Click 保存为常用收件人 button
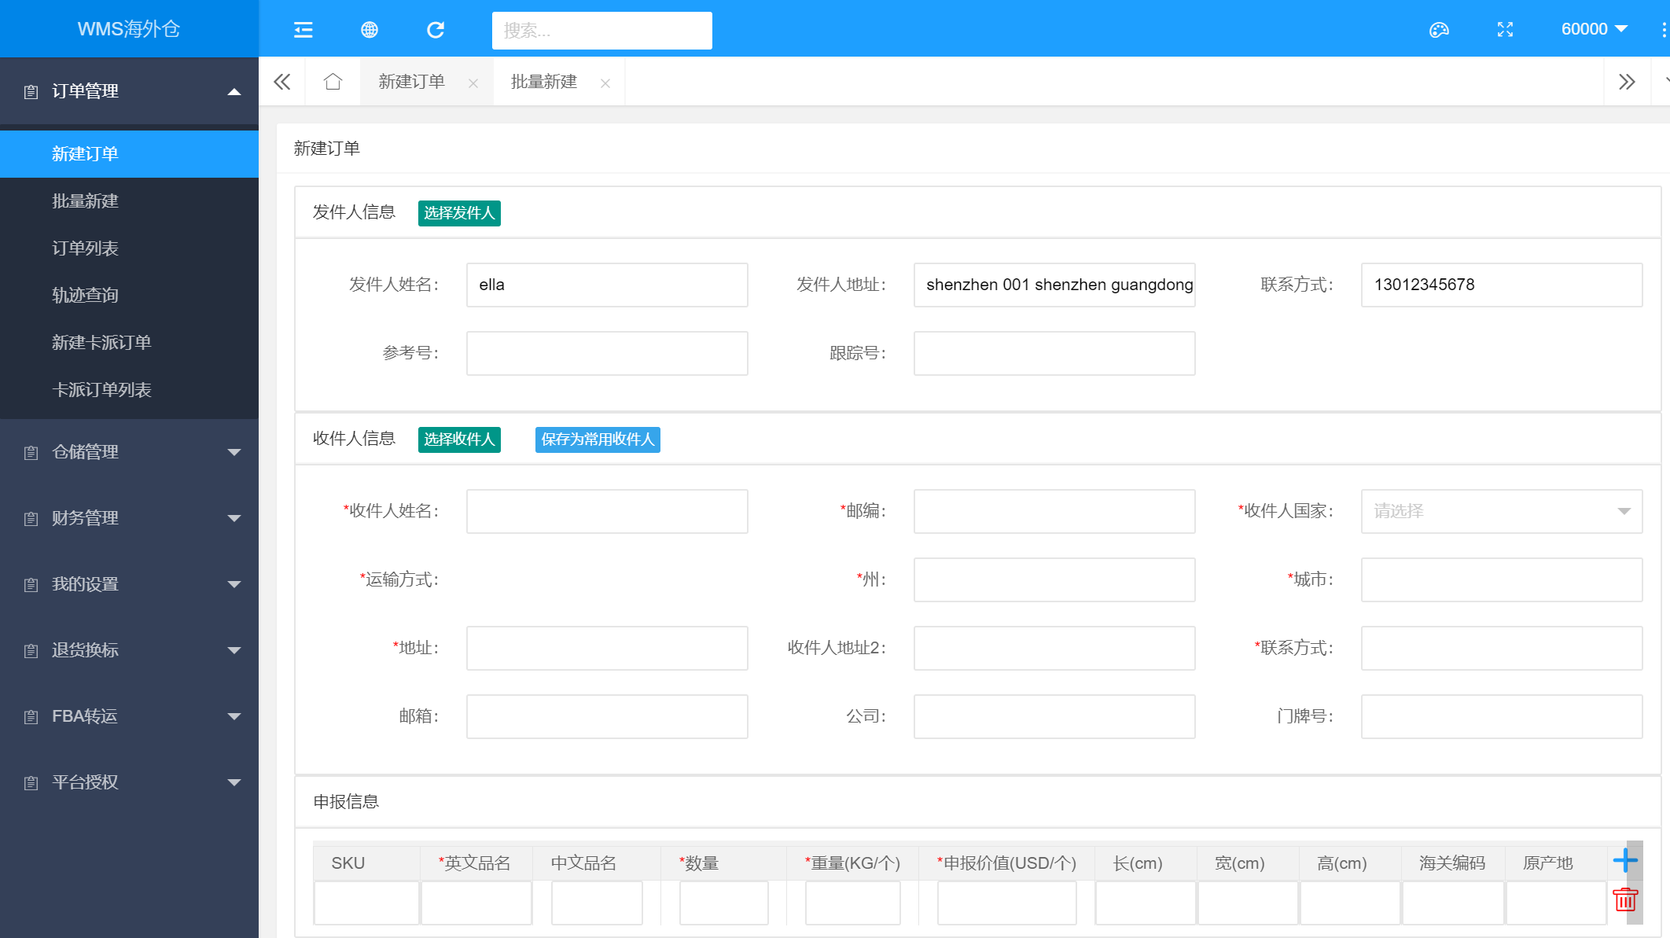1670x938 pixels. pos(598,440)
